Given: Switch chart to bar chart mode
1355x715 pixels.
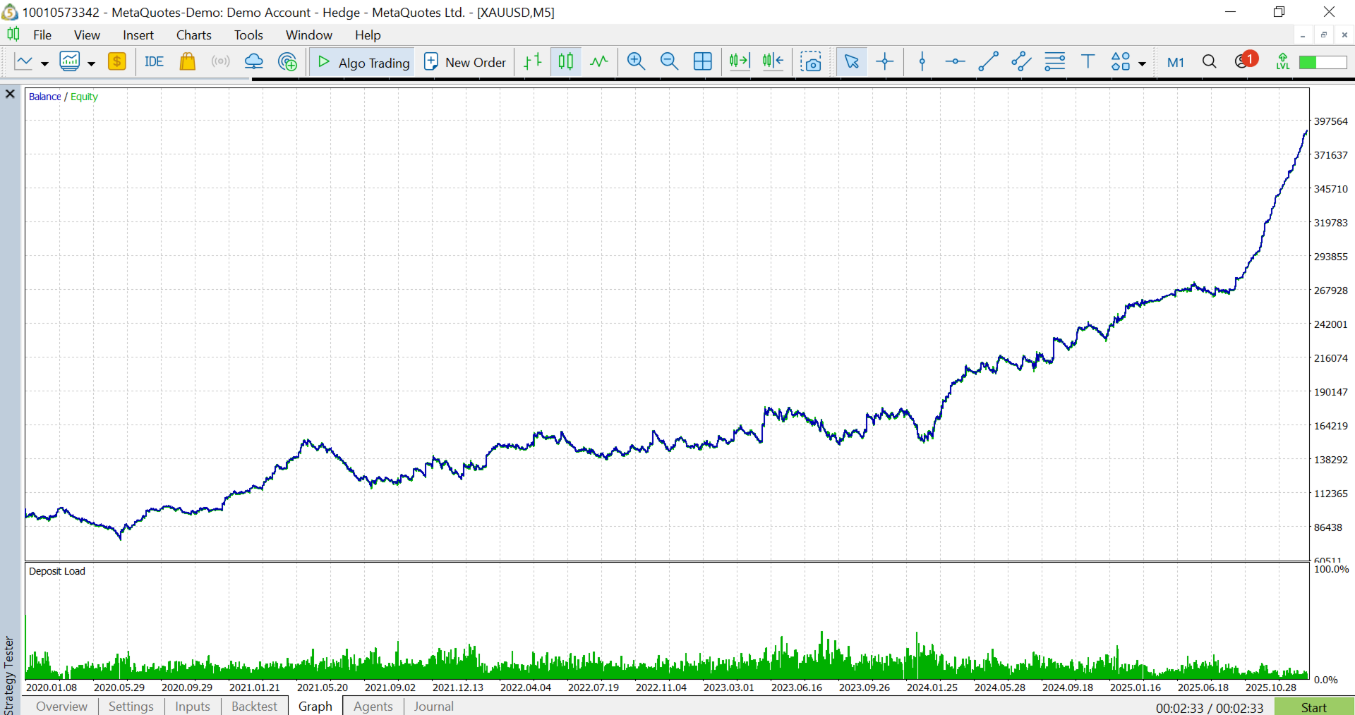Looking at the screenshot, I should [533, 62].
